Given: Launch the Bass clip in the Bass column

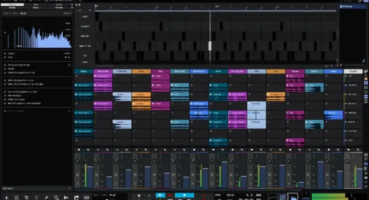Looking at the screenshot, I should [x=135, y=93].
